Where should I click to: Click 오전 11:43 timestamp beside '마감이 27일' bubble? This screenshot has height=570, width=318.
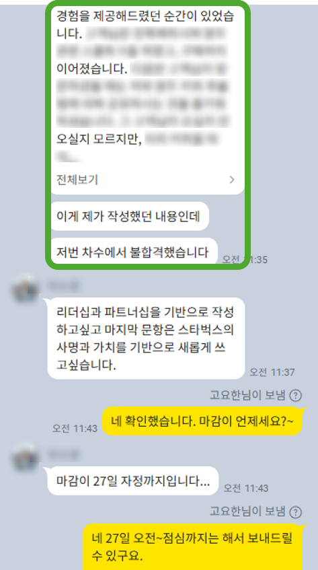pos(246,488)
